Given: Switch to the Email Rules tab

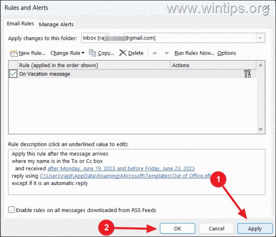Looking at the screenshot, I should (20, 24).
